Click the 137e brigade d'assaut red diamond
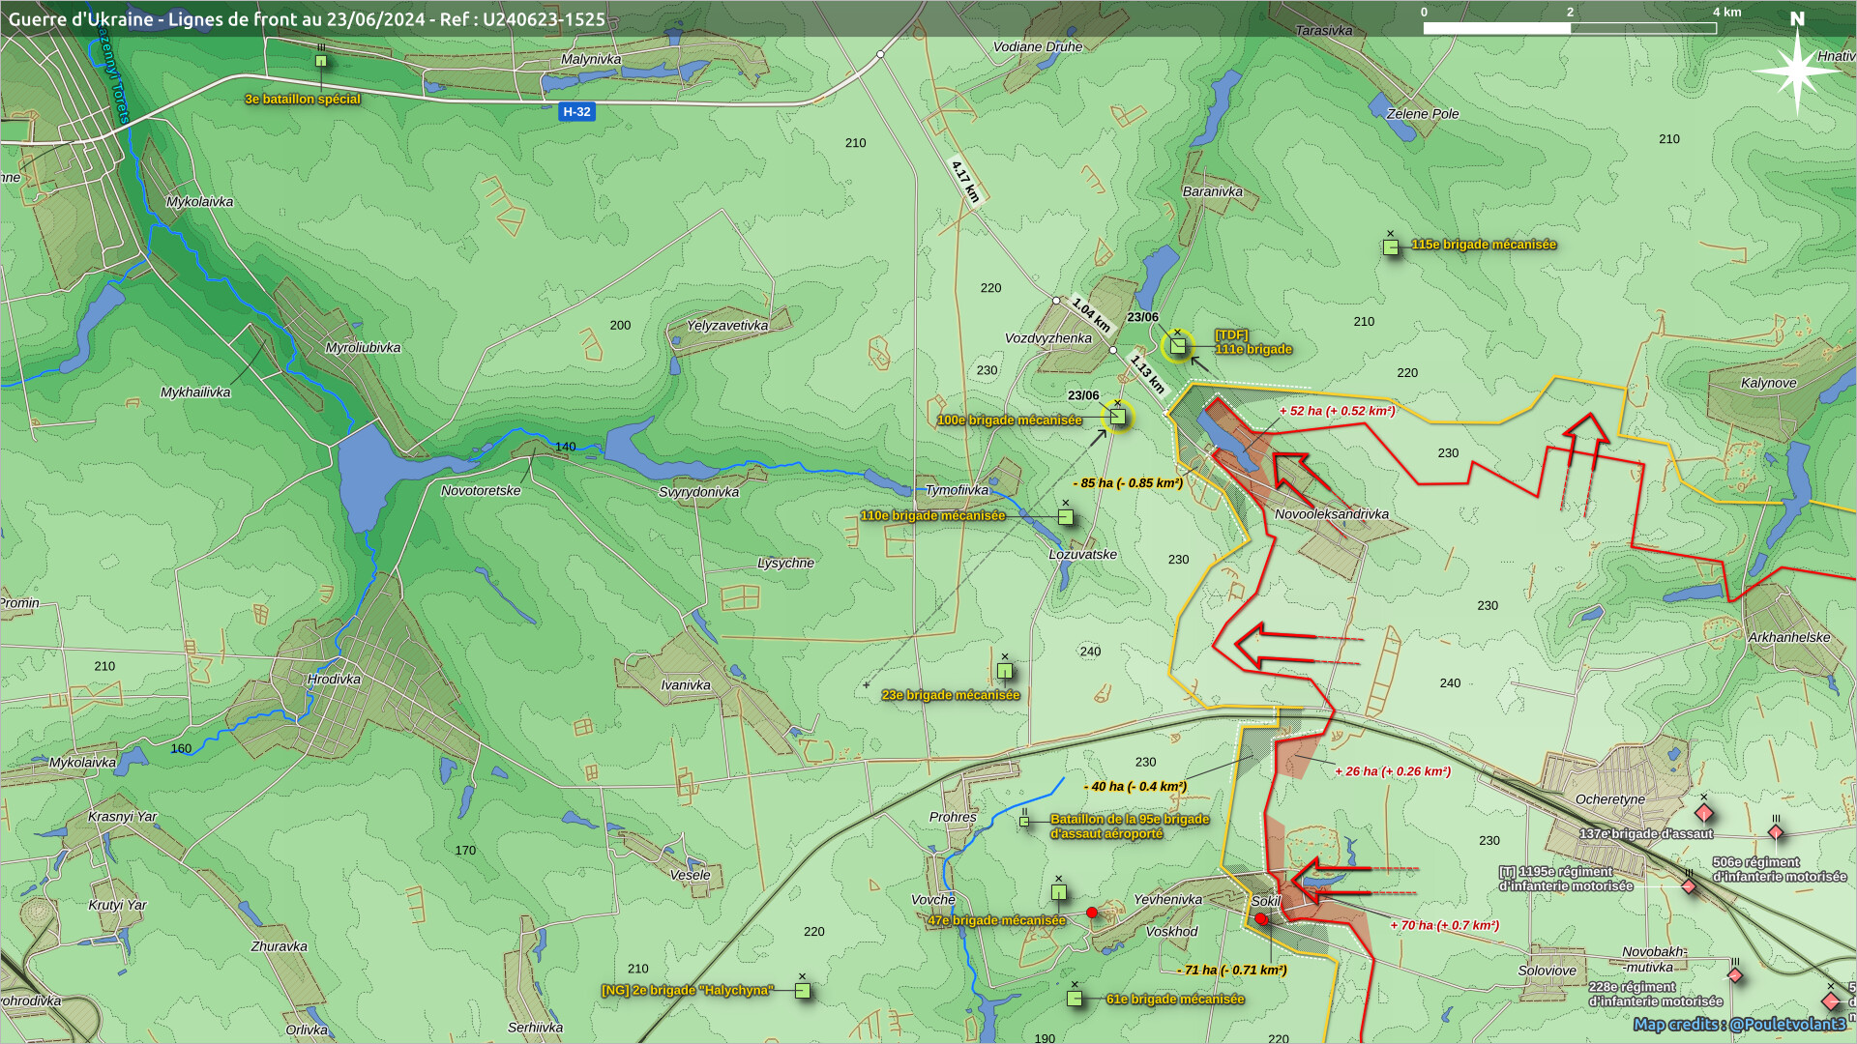This screenshot has height=1044, width=1857. [1704, 812]
